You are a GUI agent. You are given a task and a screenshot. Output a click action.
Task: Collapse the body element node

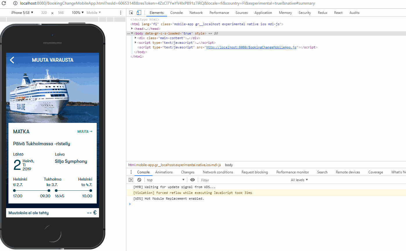coord(132,33)
